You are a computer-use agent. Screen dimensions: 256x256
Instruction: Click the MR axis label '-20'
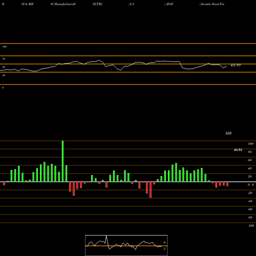coord(250,193)
